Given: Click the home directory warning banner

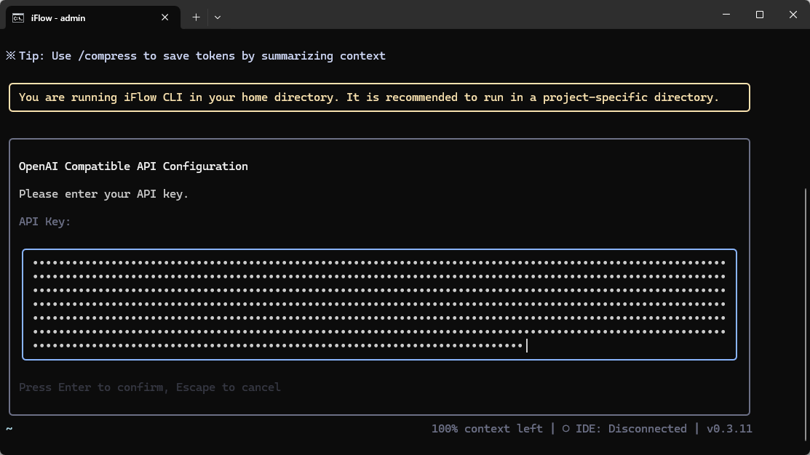Looking at the screenshot, I should [378, 97].
